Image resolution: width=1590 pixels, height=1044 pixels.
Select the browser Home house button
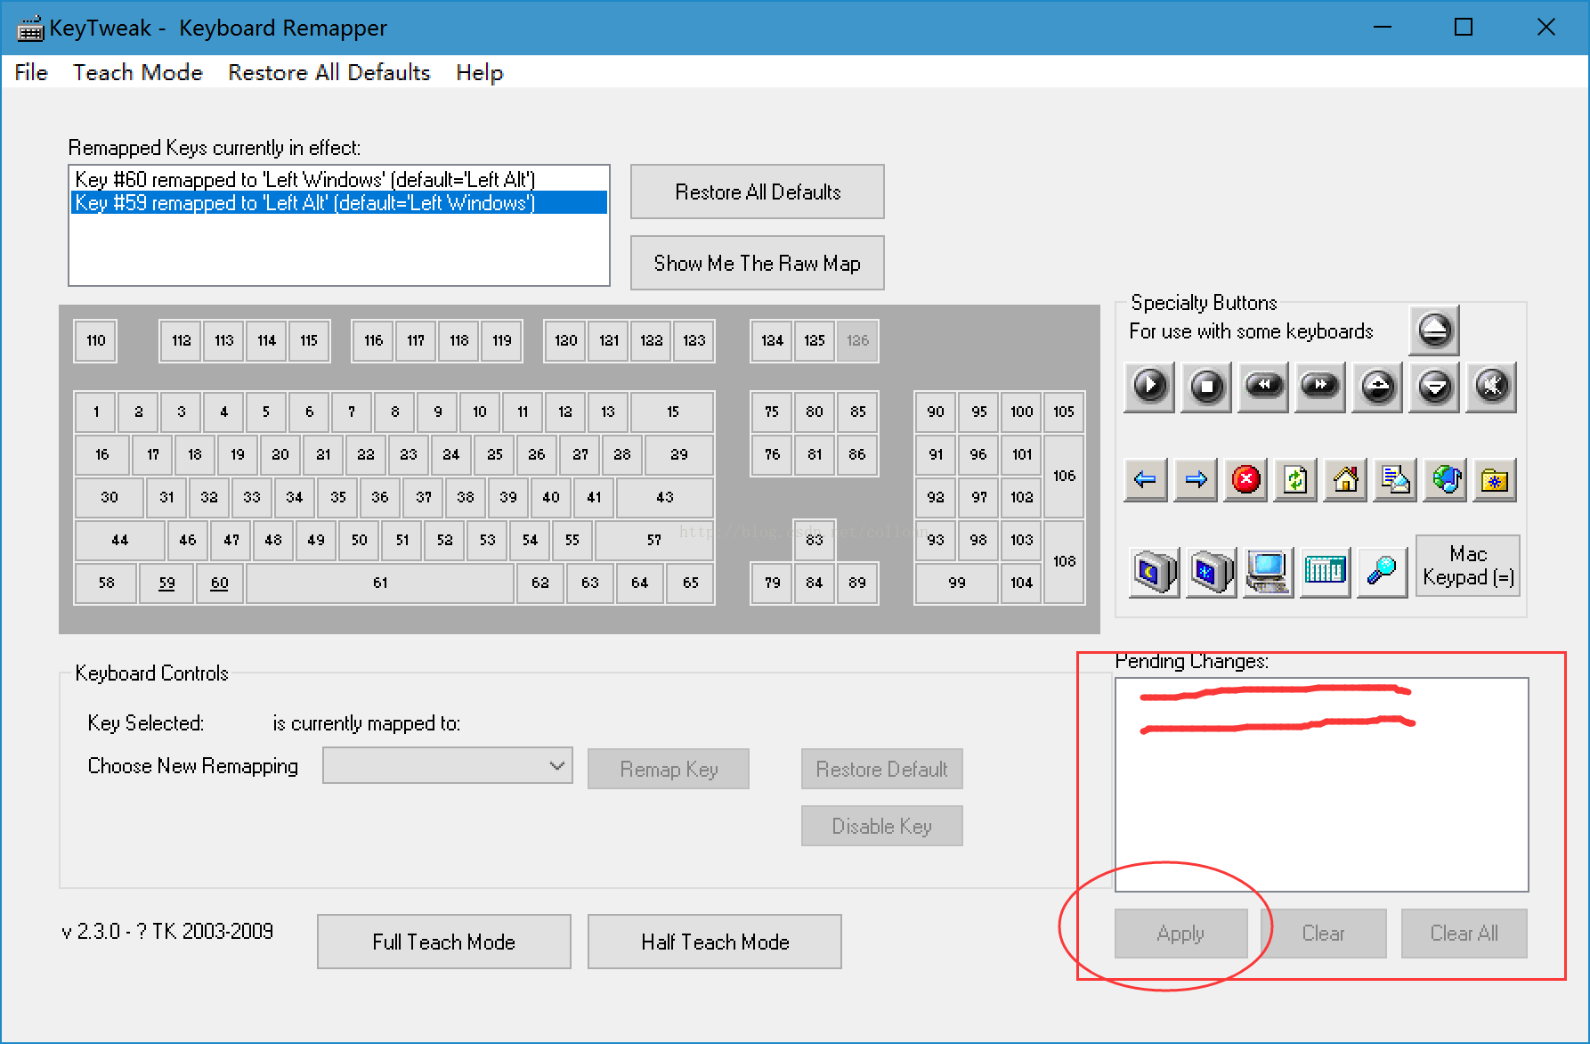1345,480
